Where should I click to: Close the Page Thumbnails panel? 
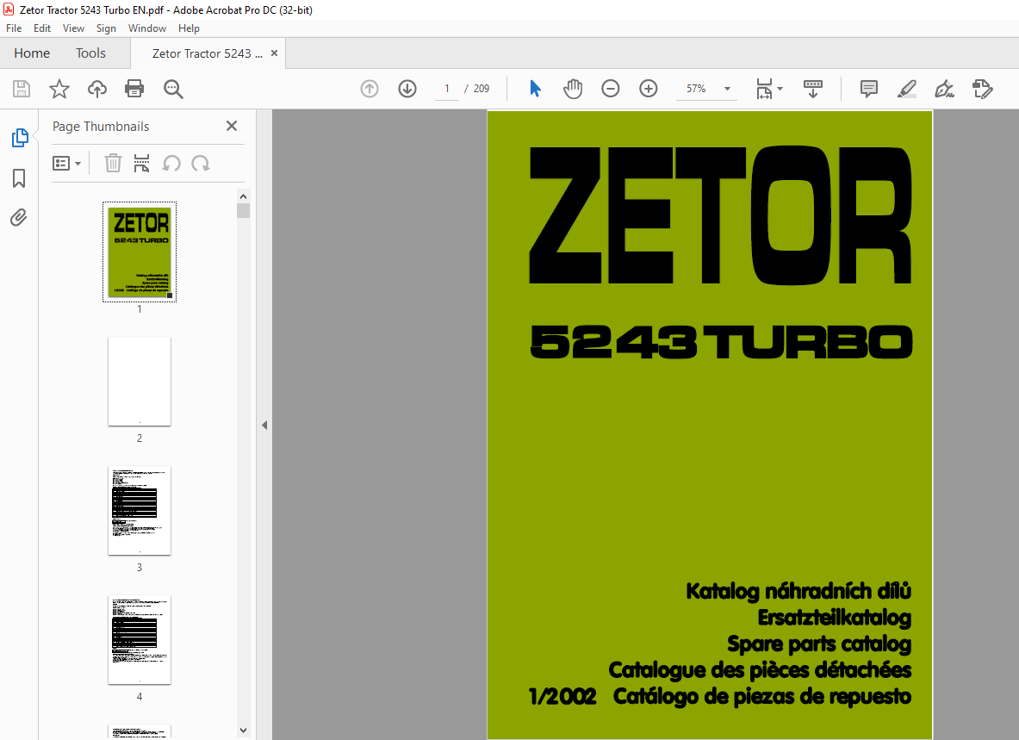tap(232, 126)
